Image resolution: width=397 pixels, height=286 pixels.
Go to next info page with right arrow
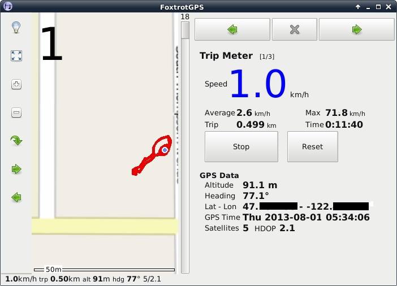357,29
